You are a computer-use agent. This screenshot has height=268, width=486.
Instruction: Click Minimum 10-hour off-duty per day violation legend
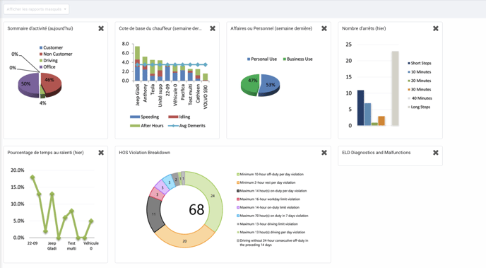[x=271, y=175]
